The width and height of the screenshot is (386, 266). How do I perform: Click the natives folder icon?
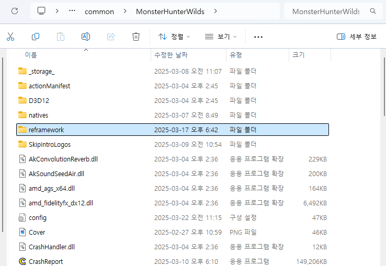(22, 115)
